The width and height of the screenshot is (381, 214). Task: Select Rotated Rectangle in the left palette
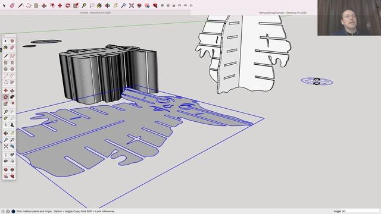[x=12, y=62]
